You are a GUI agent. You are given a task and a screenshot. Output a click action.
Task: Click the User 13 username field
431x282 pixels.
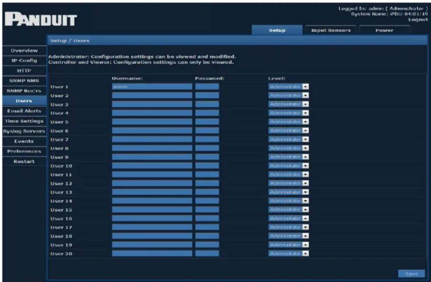[x=152, y=192]
